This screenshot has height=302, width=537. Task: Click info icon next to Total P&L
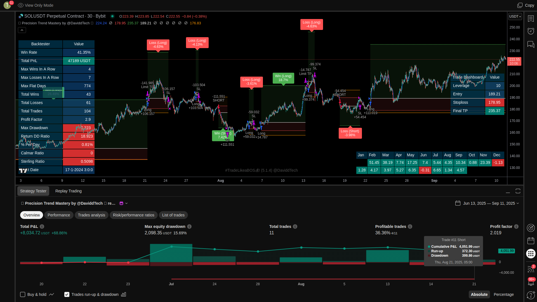pos(42,226)
